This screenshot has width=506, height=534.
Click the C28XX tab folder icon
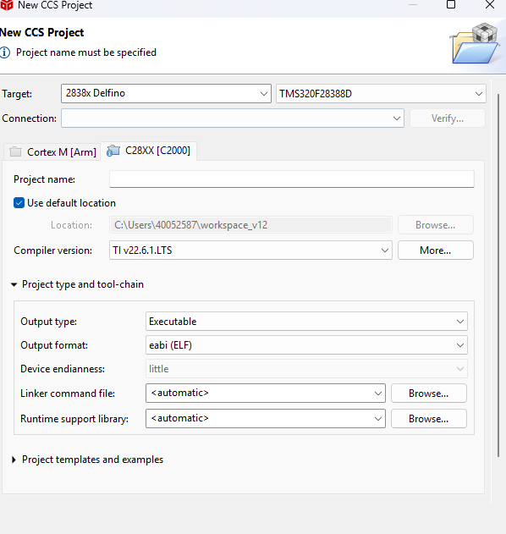113,151
